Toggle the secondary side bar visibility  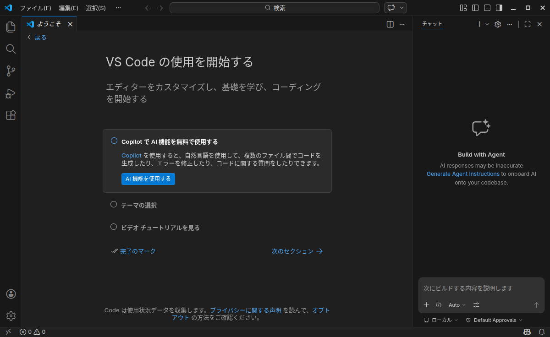[499, 7]
